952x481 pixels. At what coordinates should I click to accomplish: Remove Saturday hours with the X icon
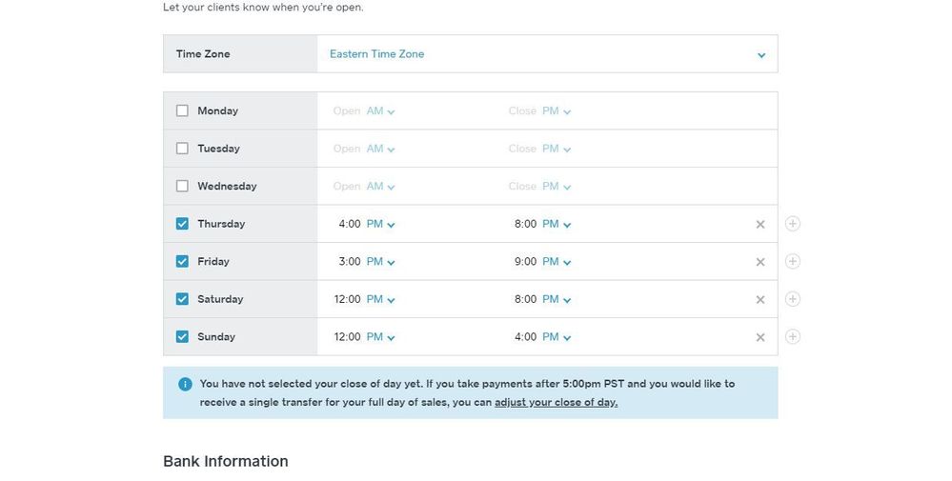(x=760, y=300)
